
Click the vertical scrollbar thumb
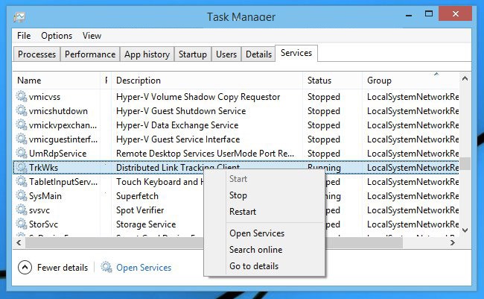click(x=465, y=163)
